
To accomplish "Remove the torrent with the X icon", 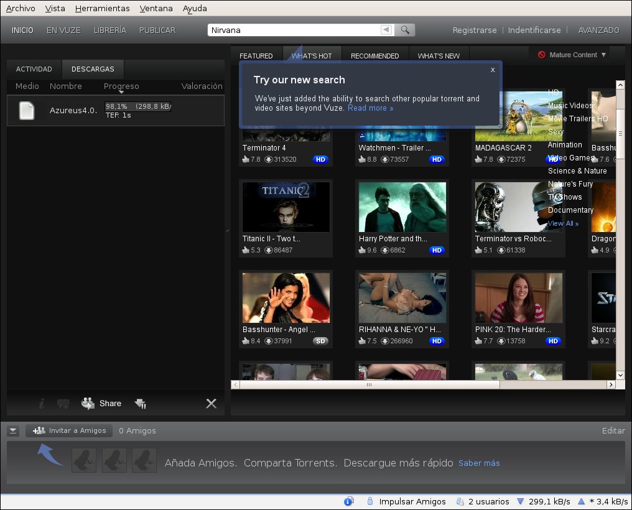I will click(211, 404).
